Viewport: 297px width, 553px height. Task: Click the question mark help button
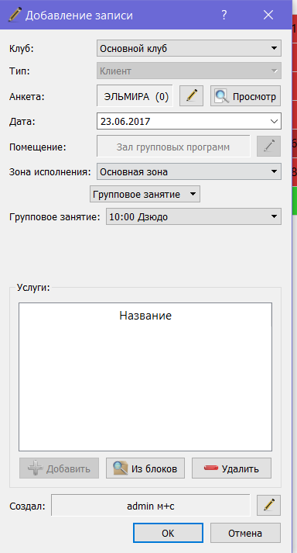click(224, 15)
